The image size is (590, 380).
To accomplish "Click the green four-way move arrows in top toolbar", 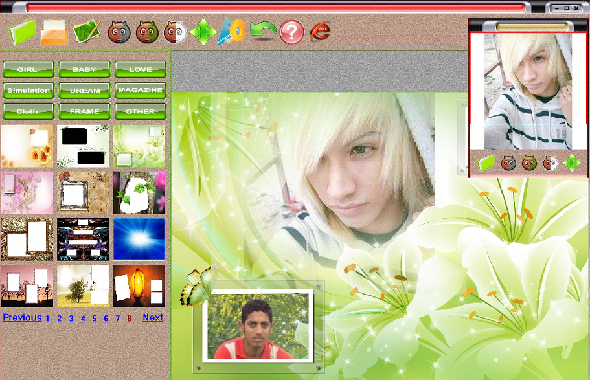I will [203, 32].
